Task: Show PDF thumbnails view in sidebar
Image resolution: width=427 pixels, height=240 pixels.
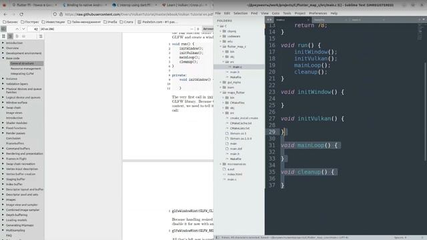Action: pos(3,36)
